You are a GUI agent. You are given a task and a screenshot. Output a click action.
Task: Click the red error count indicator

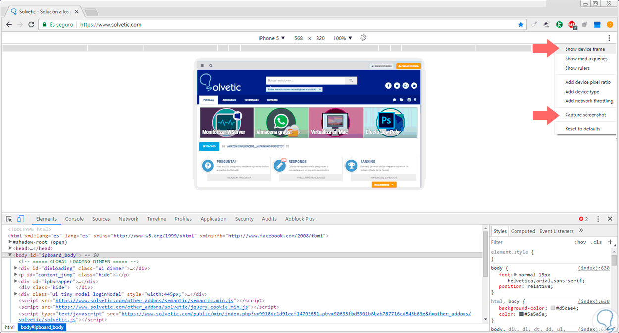(x=583, y=219)
